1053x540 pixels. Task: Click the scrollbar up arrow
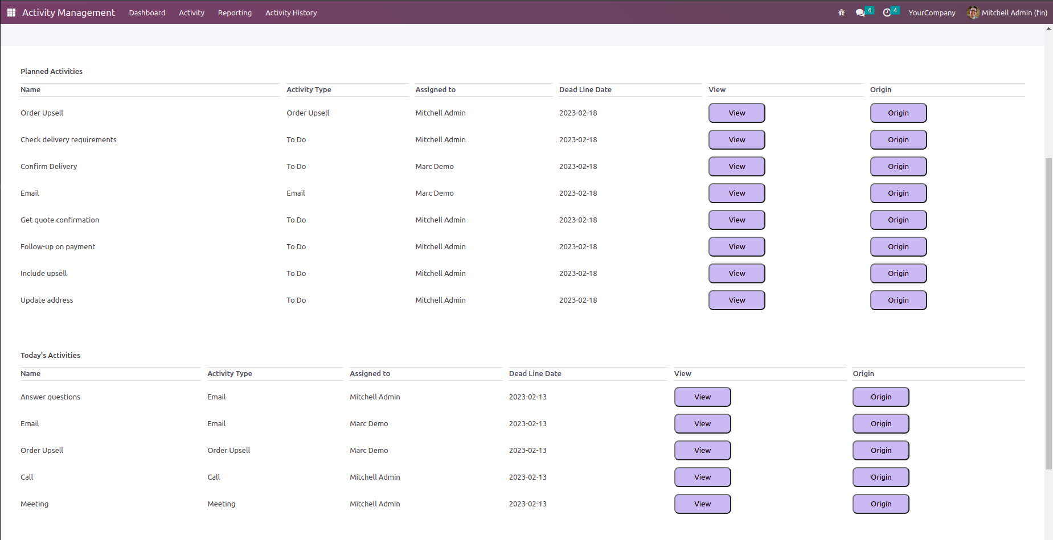tap(1048, 28)
